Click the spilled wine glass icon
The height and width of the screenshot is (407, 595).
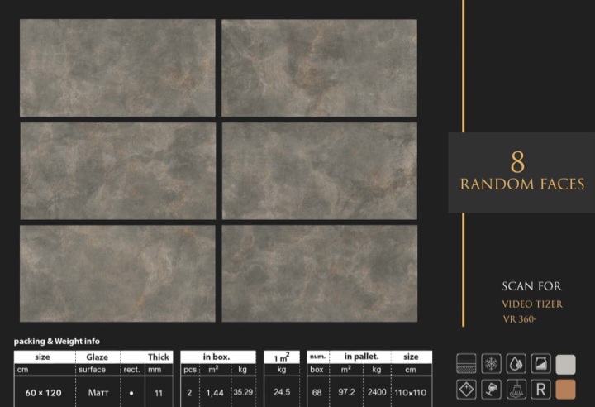point(492,389)
